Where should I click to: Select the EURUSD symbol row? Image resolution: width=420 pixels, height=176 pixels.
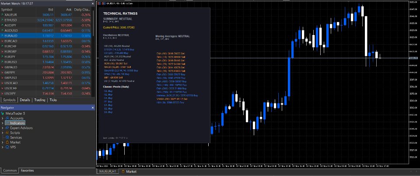click(46, 62)
